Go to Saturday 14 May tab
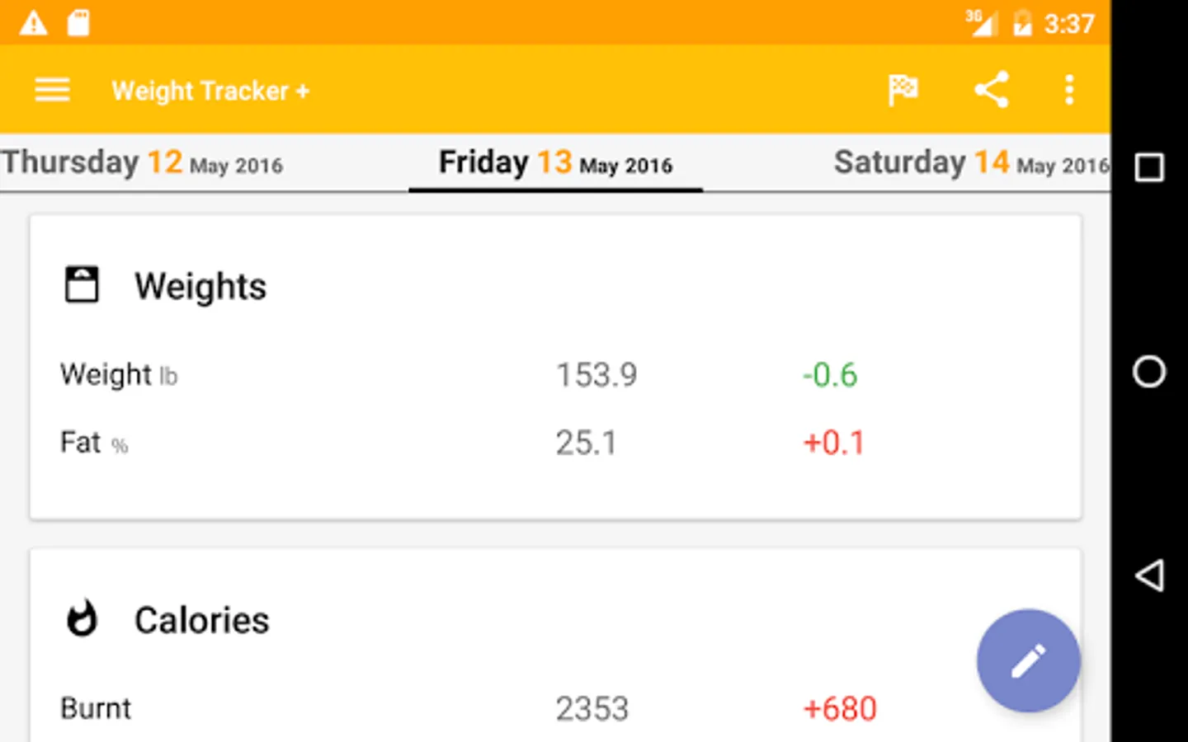This screenshot has height=742, width=1188. click(x=970, y=162)
